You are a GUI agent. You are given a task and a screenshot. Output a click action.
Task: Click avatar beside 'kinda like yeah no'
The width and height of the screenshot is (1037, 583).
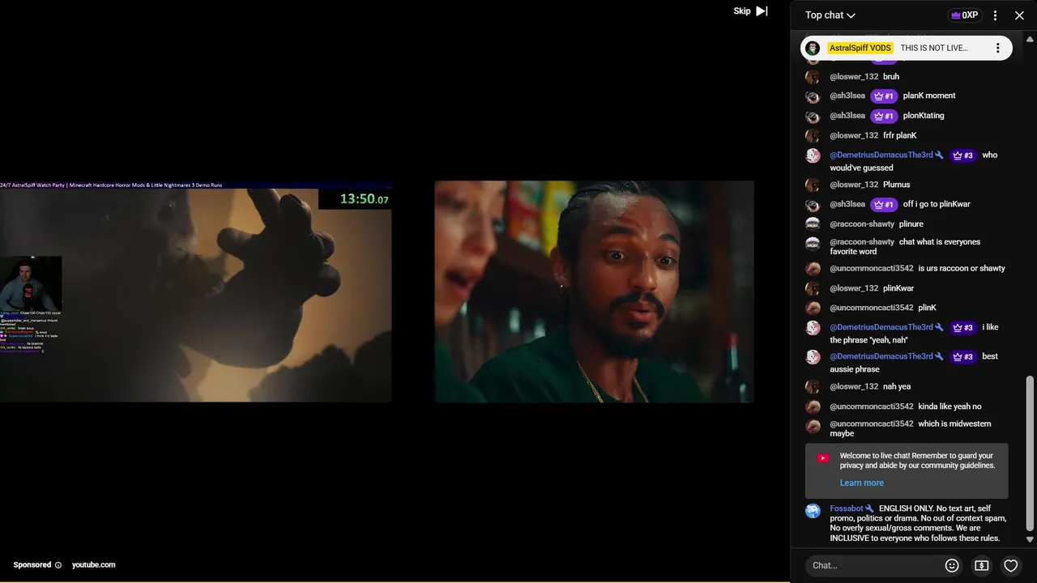click(813, 406)
